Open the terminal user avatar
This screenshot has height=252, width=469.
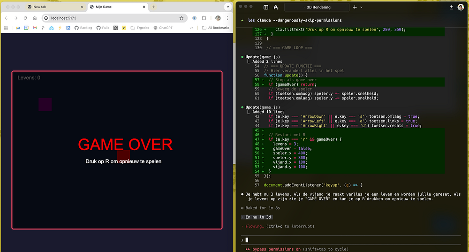pos(461,7)
